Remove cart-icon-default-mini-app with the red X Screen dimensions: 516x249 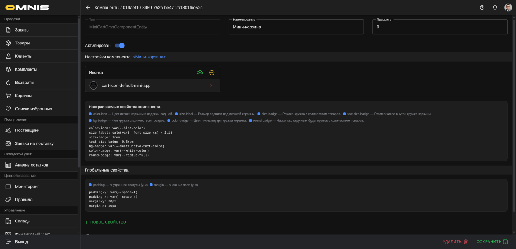coord(211,86)
